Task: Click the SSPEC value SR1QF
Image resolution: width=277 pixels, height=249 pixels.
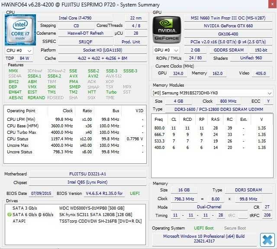Action: [86, 42]
